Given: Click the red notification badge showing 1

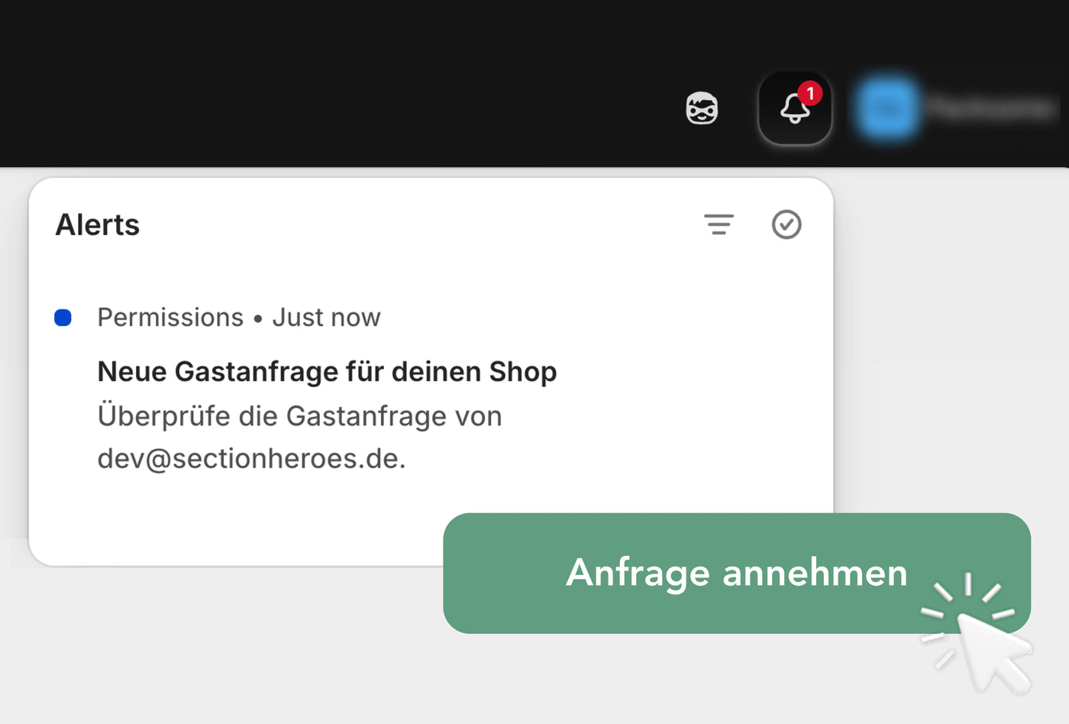Looking at the screenshot, I should click(810, 93).
